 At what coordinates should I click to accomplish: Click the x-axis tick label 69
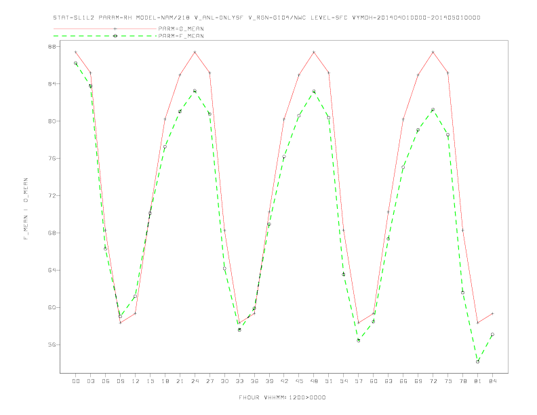click(x=418, y=381)
